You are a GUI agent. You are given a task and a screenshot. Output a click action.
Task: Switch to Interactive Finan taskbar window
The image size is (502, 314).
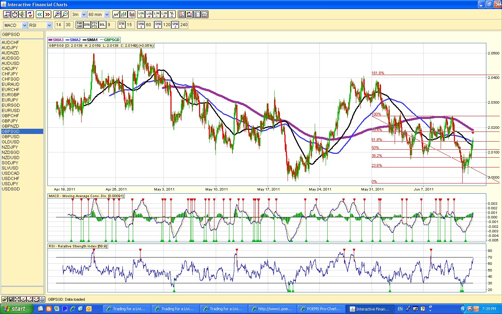[370, 309]
